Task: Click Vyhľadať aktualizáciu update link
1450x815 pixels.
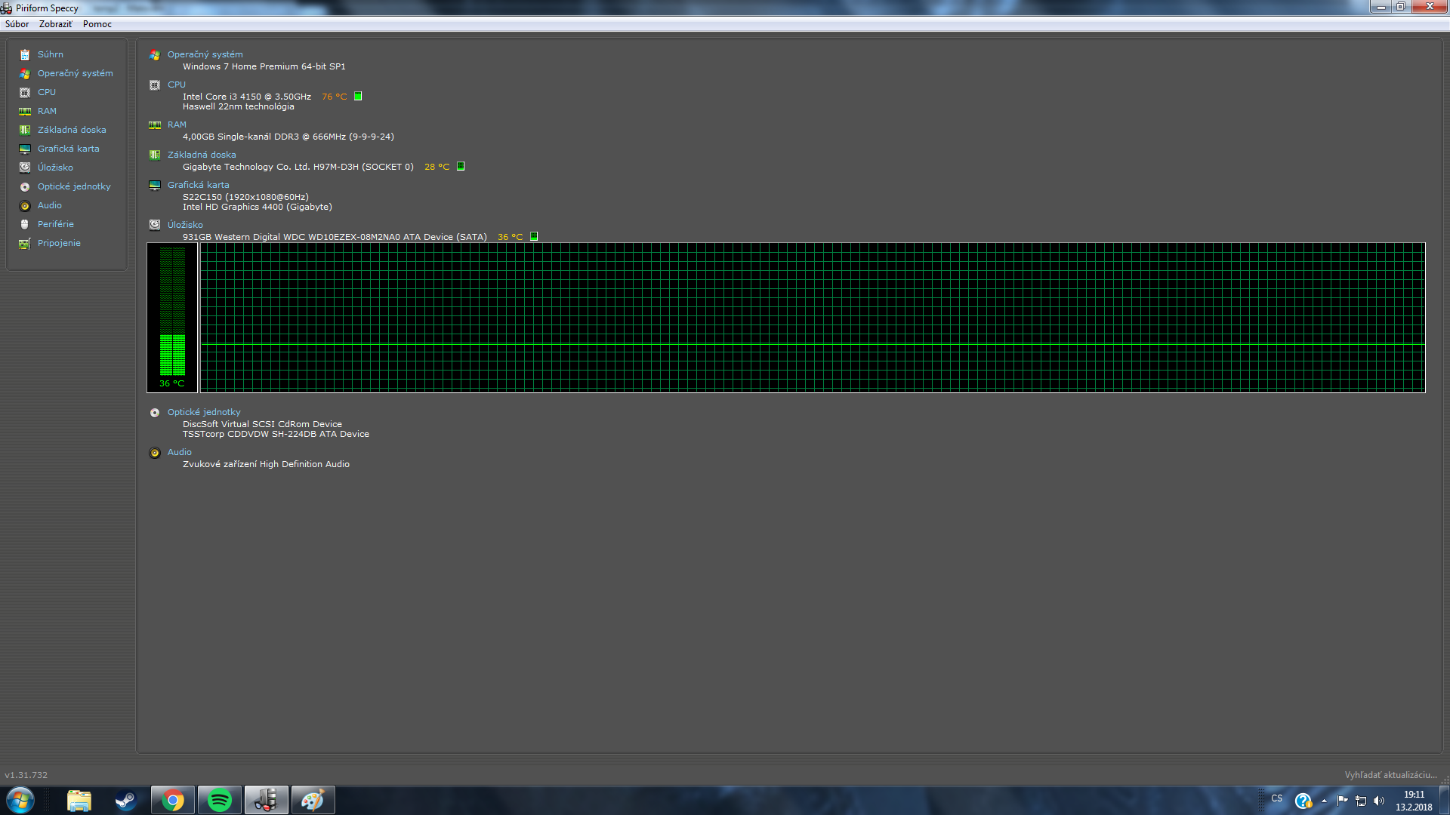Action: coord(1390,775)
